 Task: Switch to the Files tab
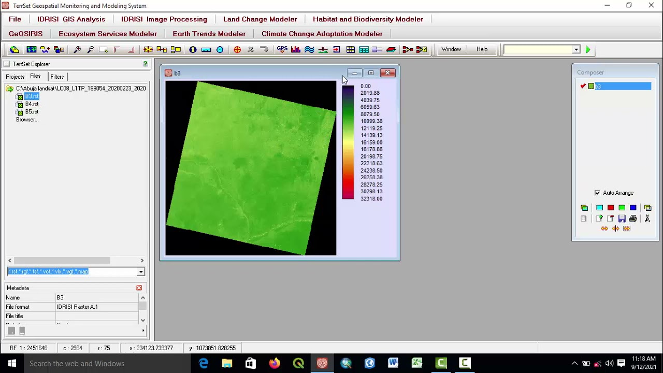click(x=35, y=76)
